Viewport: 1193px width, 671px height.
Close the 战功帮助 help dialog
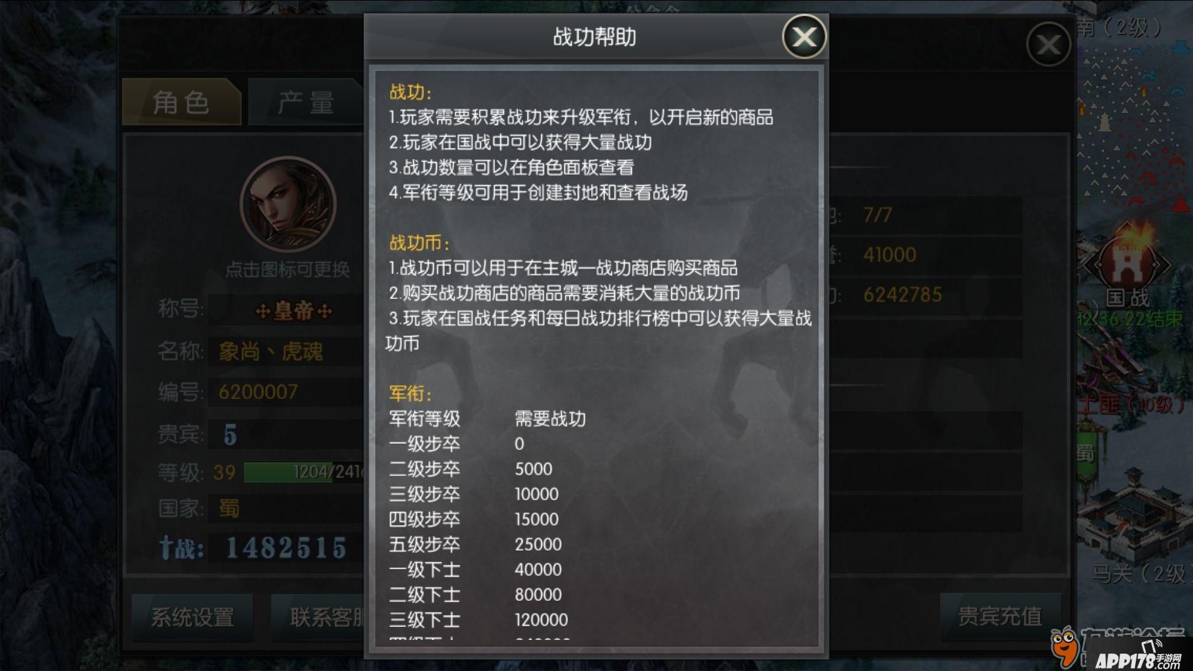(x=804, y=37)
